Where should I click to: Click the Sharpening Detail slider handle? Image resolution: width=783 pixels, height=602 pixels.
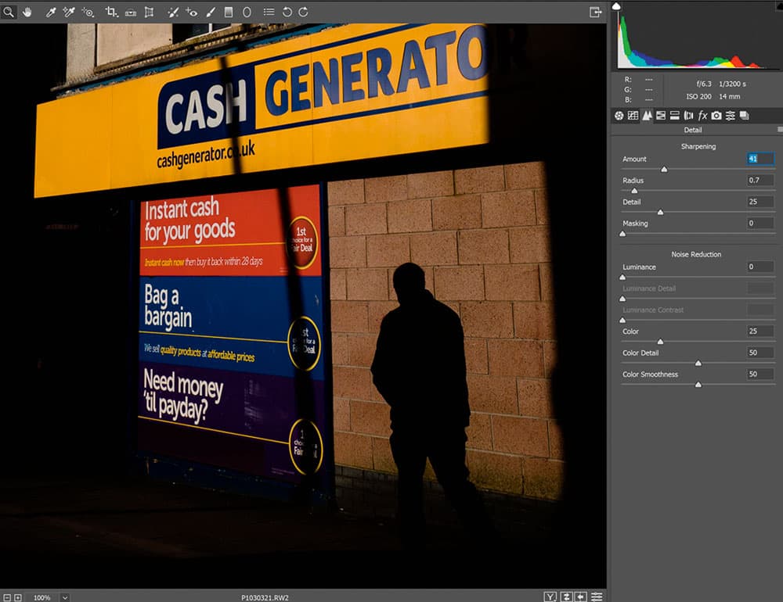tap(660, 213)
